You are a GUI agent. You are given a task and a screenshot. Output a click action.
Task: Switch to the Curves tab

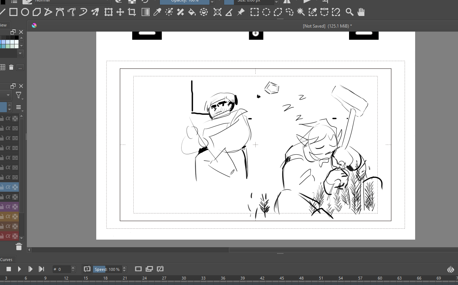(x=6, y=260)
